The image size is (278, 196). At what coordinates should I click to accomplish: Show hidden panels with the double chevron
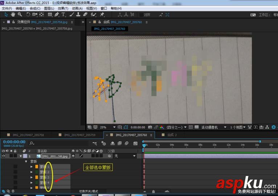click(x=83, y=22)
